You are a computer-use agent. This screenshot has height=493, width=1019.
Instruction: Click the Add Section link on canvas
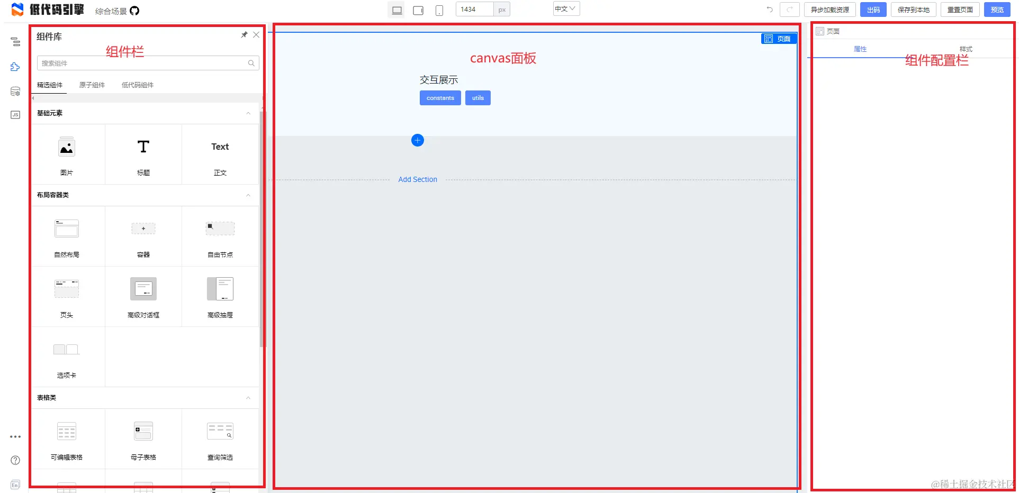tap(417, 179)
